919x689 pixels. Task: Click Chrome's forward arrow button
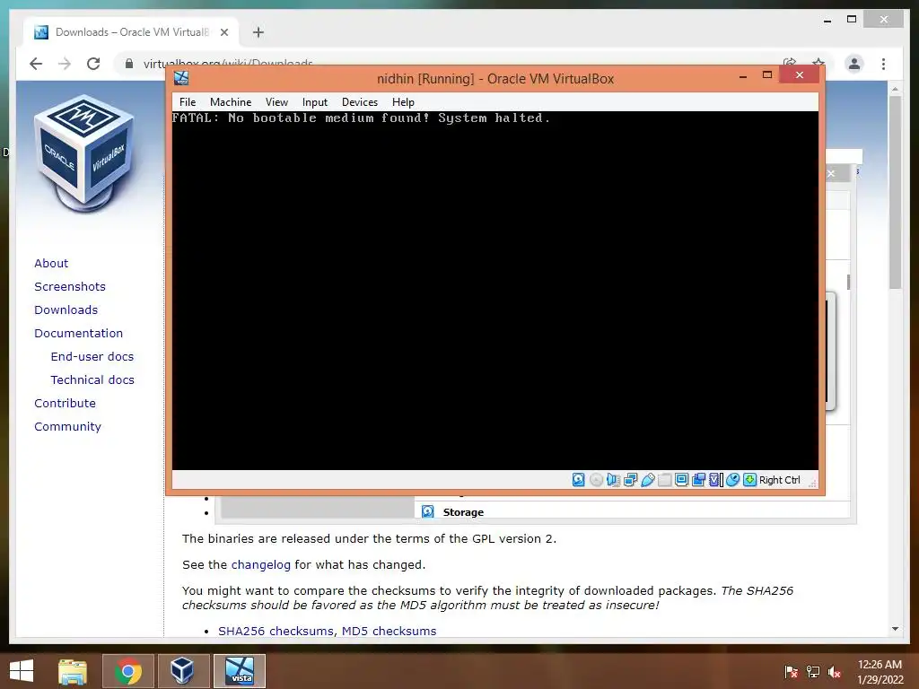[x=65, y=64]
